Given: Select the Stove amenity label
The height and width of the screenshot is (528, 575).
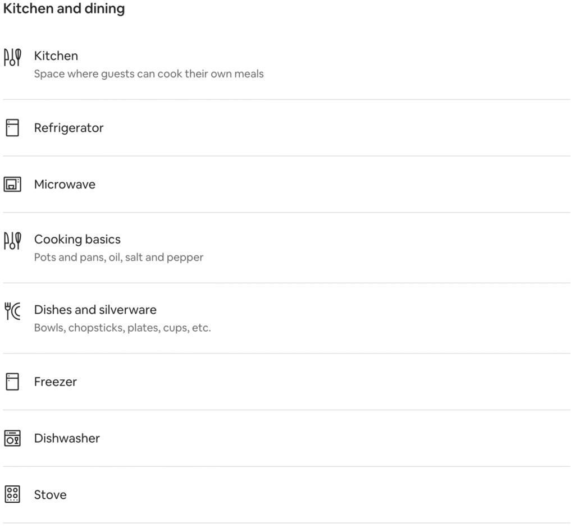Looking at the screenshot, I should tap(50, 495).
